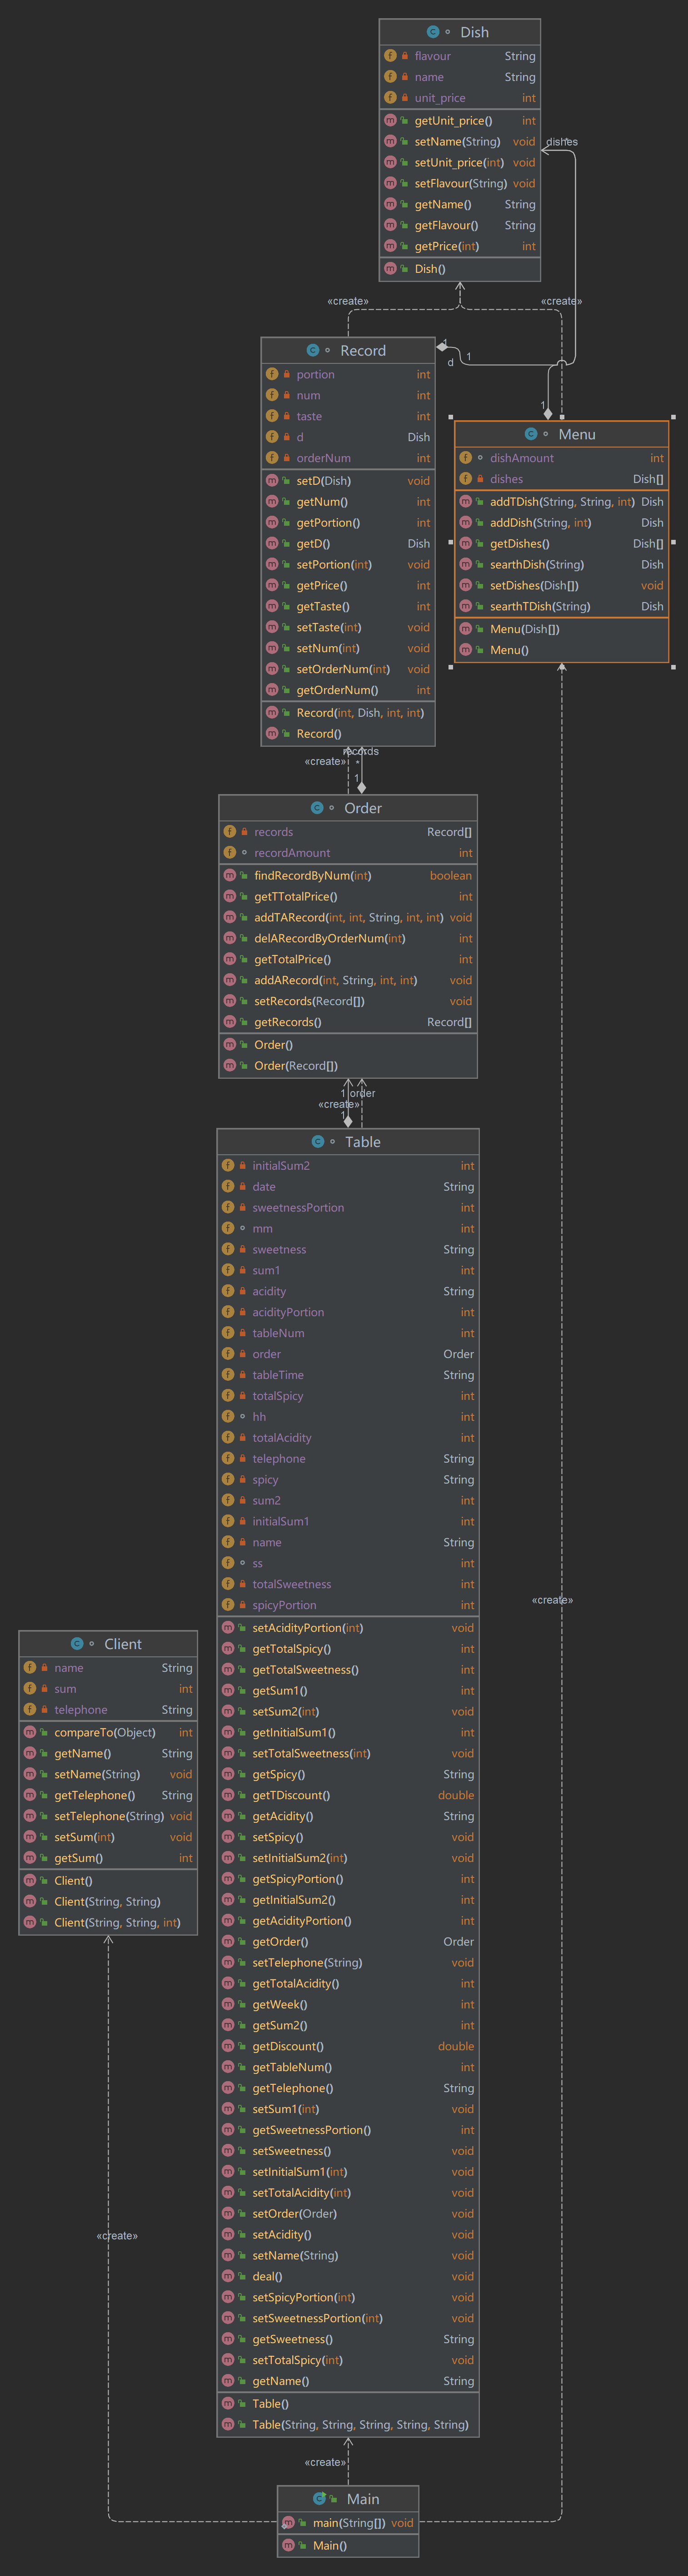Click the Order class header icon

click(x=317, y=808)
